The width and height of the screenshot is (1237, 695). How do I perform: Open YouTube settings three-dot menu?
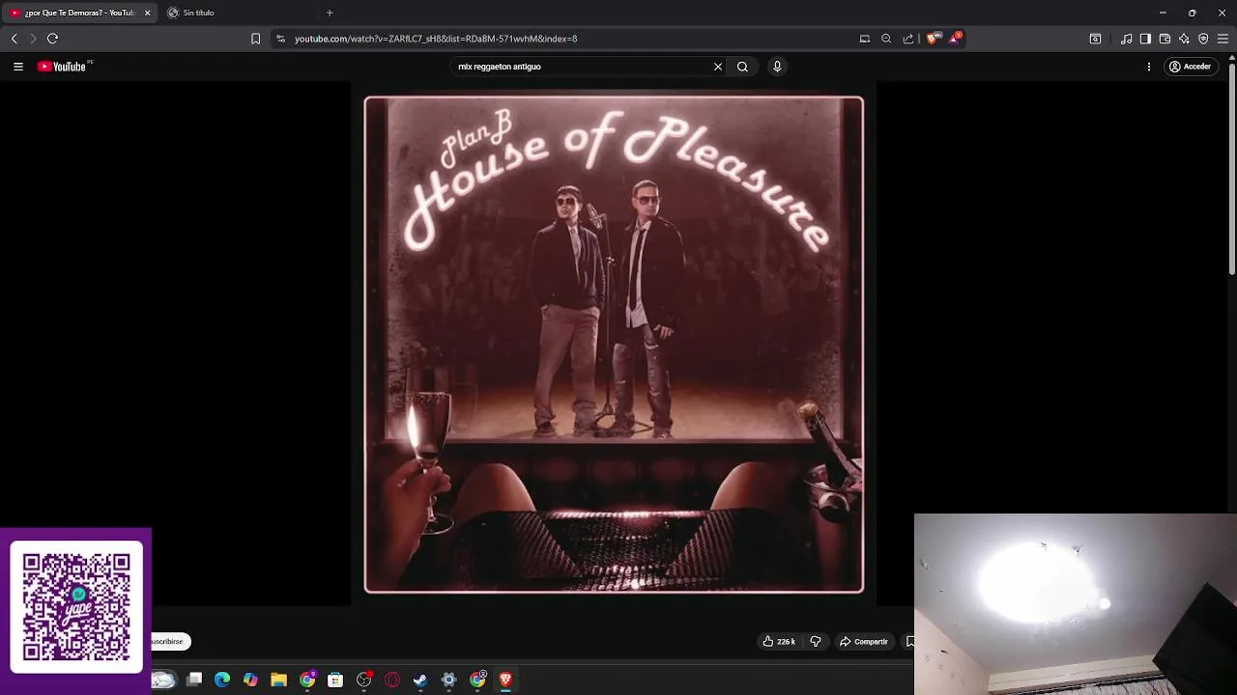coord(1149,67)
